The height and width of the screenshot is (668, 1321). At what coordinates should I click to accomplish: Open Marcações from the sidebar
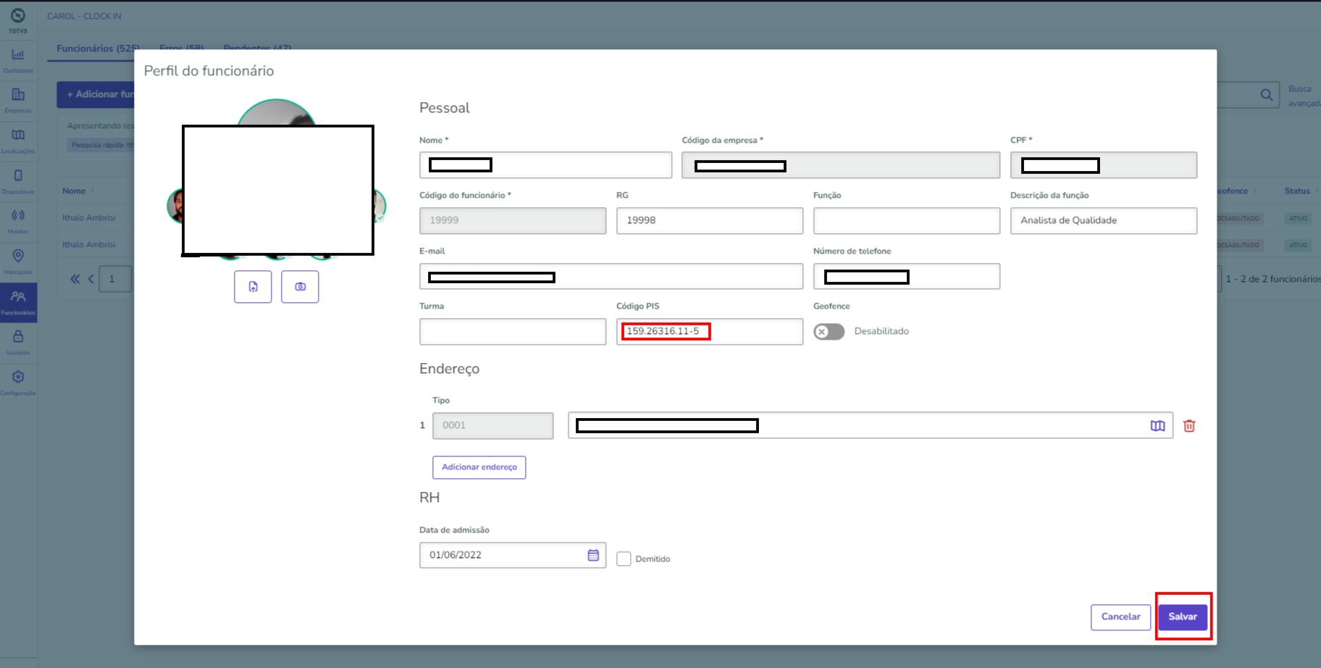tap(18, 262)
